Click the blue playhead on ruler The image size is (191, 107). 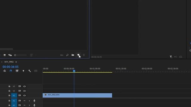click(x=74, y=71)
